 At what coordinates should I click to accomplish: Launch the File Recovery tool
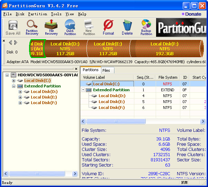tap(51, 27)
